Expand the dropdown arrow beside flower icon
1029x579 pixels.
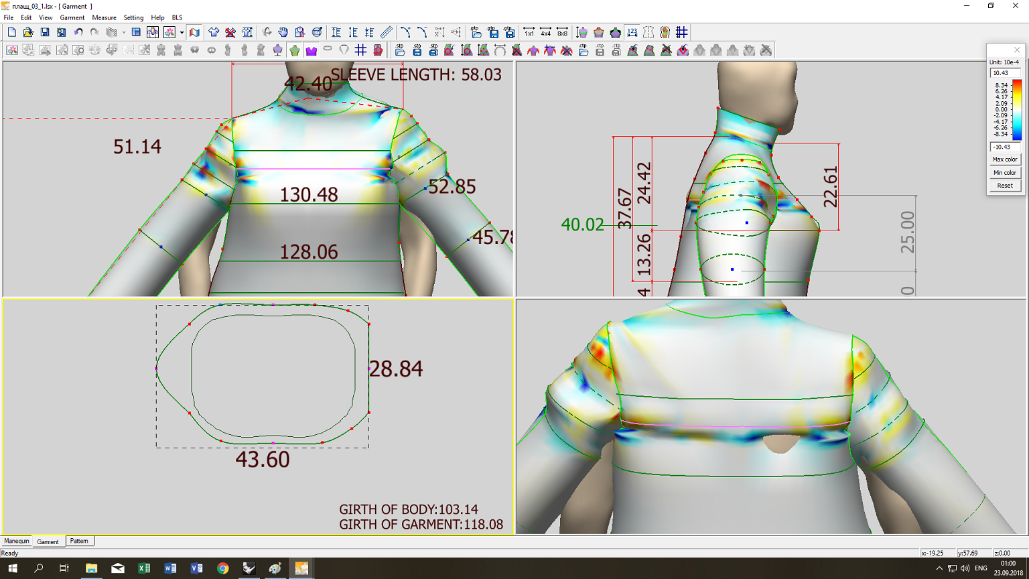(x=182, y=32)
